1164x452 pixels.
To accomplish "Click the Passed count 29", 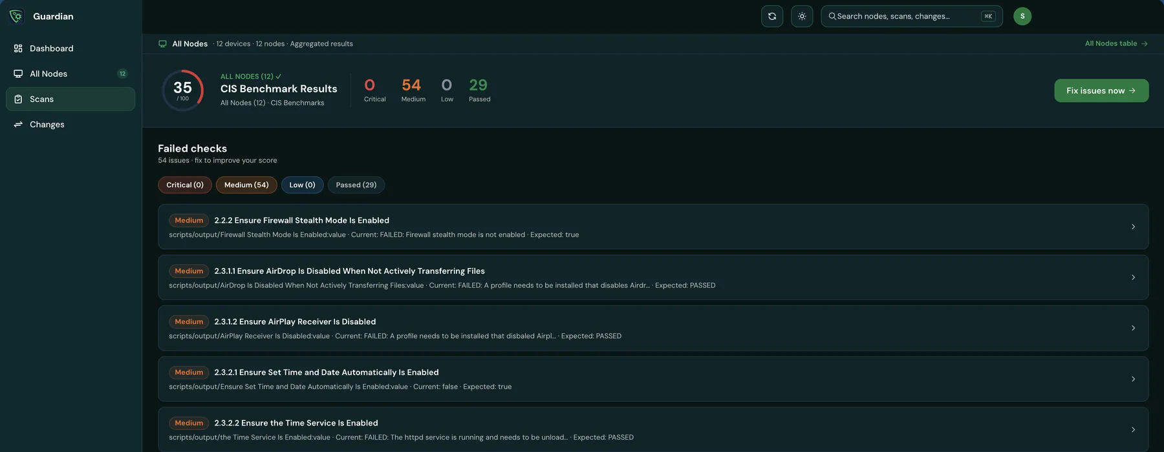I will click(479, 85).
